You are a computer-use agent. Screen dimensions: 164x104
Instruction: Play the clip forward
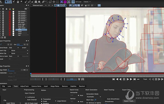131,79
